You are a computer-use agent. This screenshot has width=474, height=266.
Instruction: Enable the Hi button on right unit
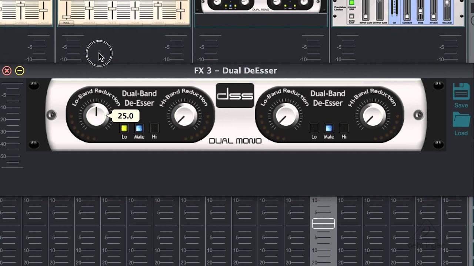coord(344,128)
